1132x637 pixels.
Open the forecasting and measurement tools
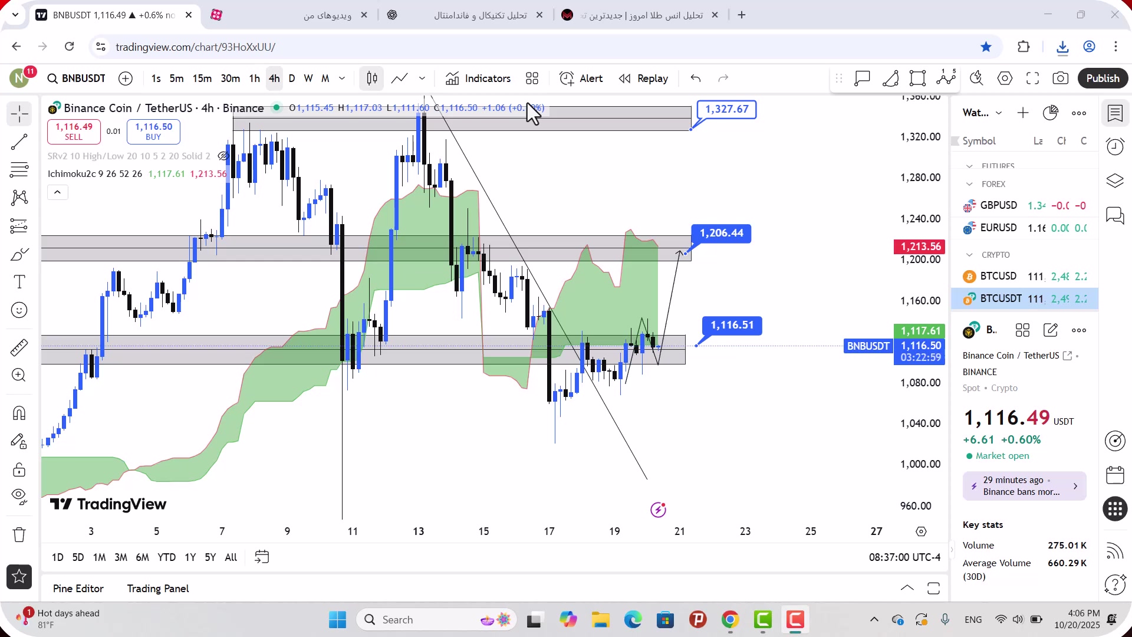click(x=19, y=226)
